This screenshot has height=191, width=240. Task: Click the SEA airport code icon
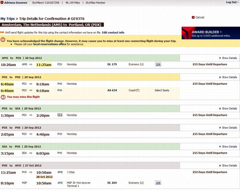(60, 115)
